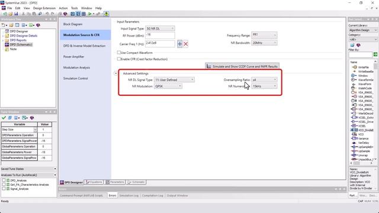Open the Current Library dropdown
The width and height of the screenshot is (379, 213).
pyautogui.click(x=363, y=30)
